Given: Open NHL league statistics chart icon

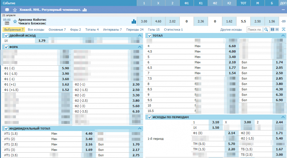Looking at the screenshot, I should click(85, 10).
